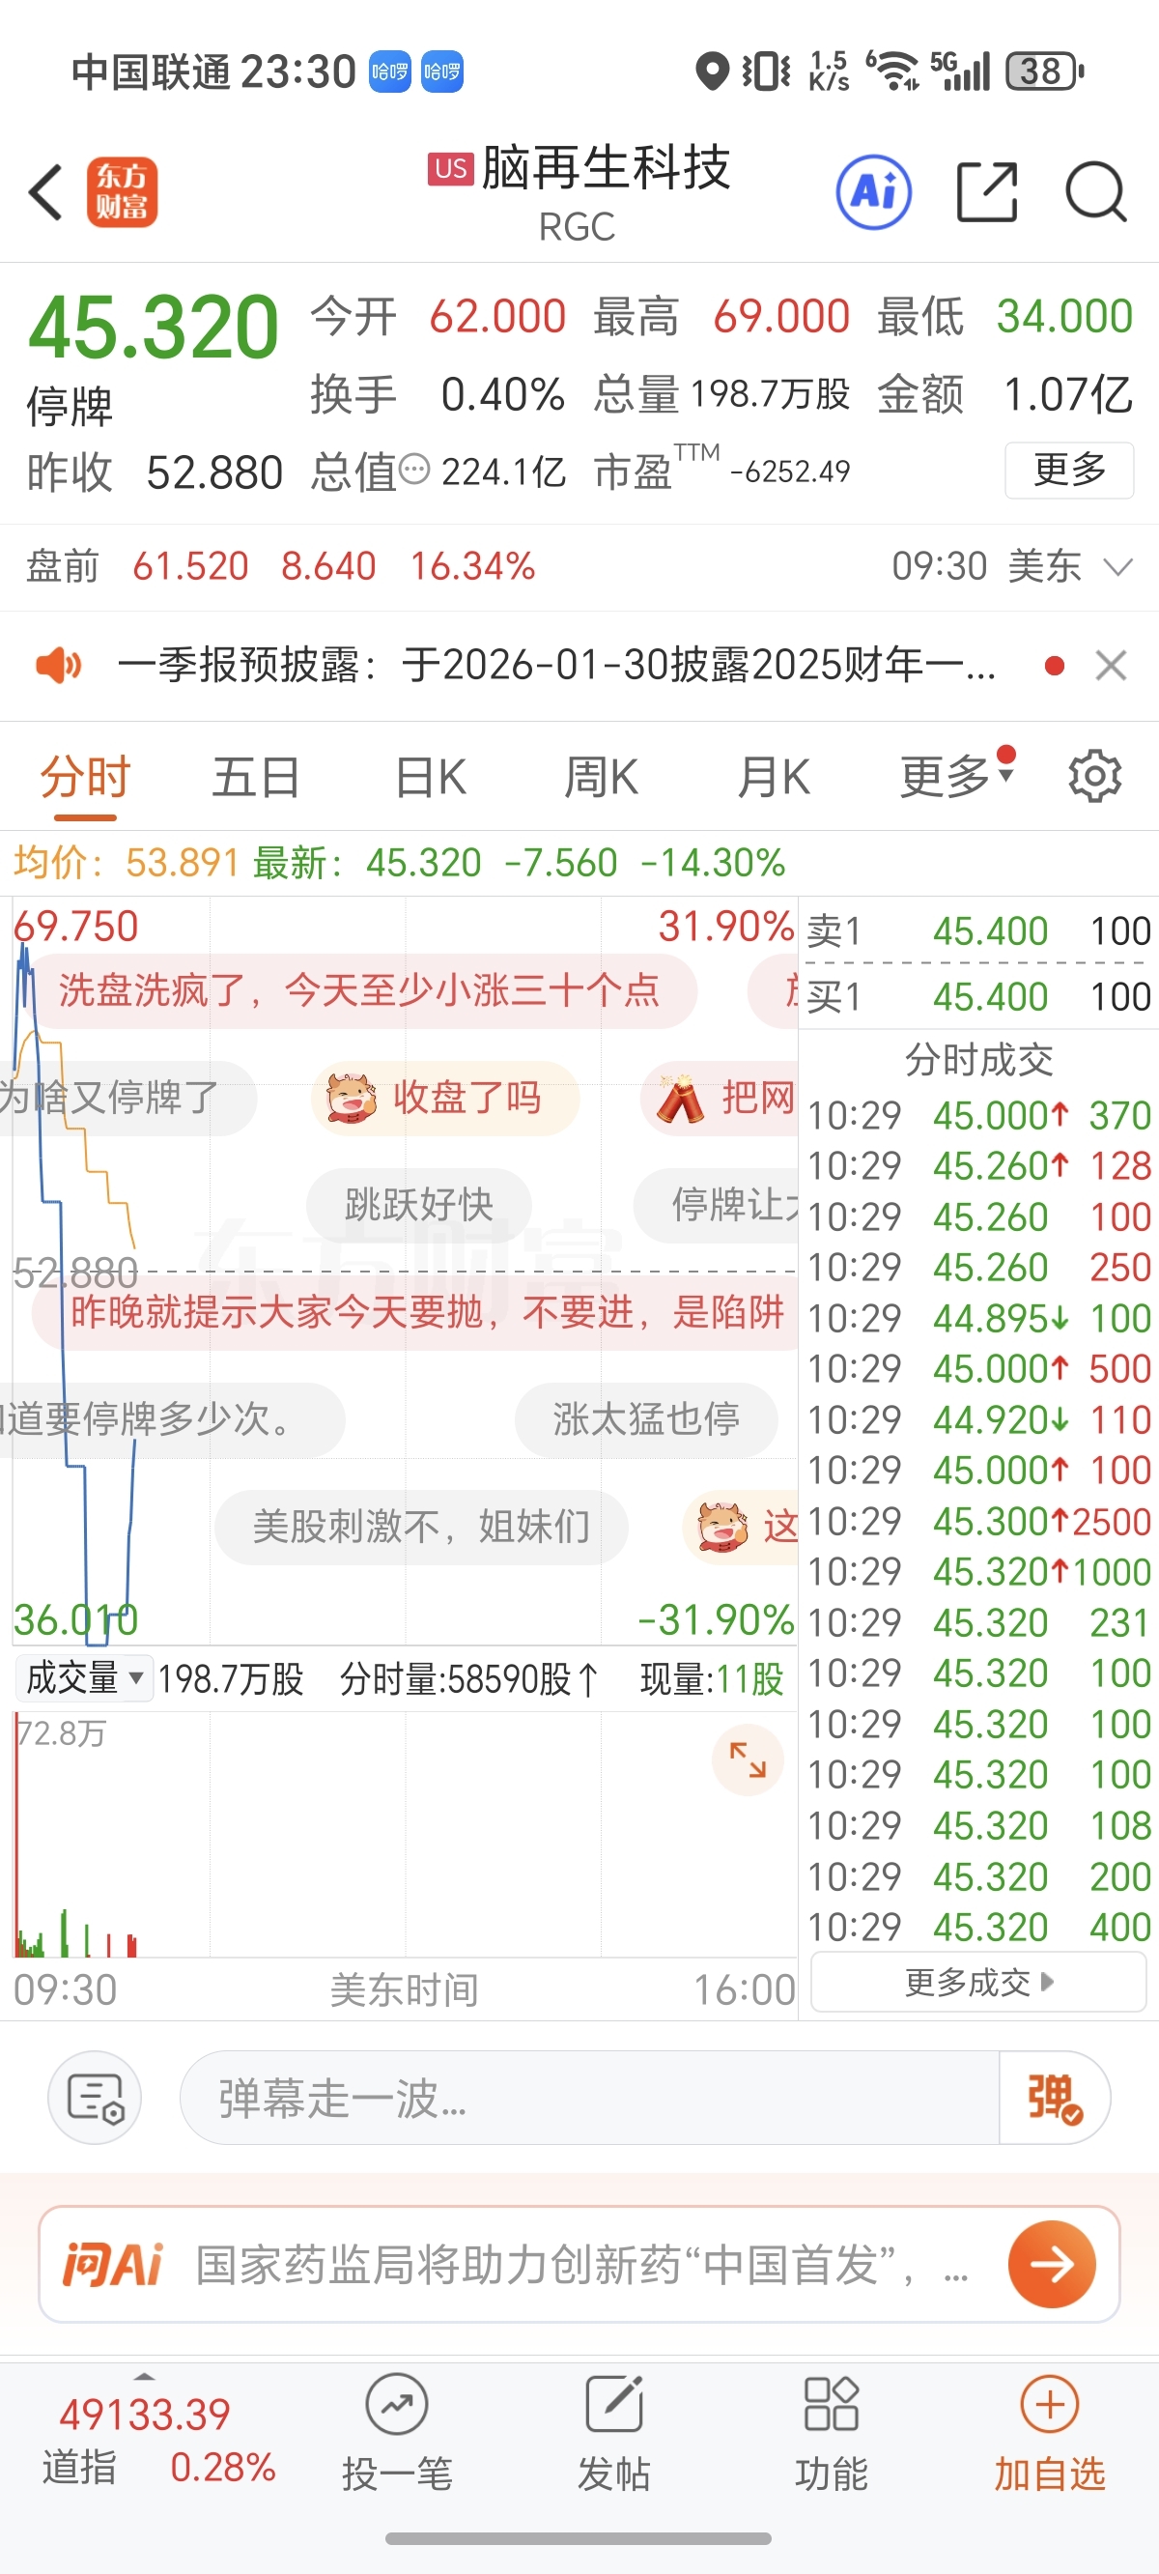
Task: Tap the 道指 49133.39 index value
Action: (145, 2416)
